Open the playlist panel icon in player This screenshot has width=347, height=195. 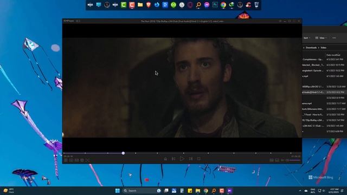(x=272, y=160)
